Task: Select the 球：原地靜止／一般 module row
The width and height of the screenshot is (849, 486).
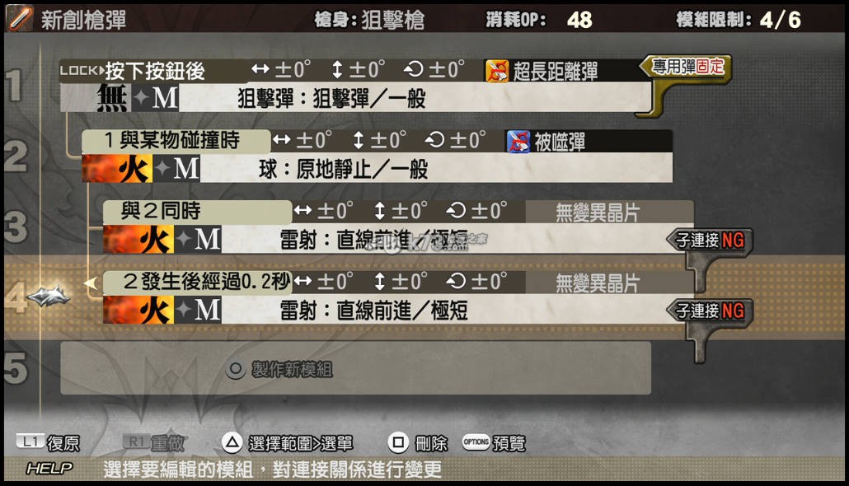Action: click(x=378, y=168)
